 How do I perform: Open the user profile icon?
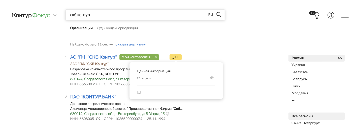click(331, 15)
